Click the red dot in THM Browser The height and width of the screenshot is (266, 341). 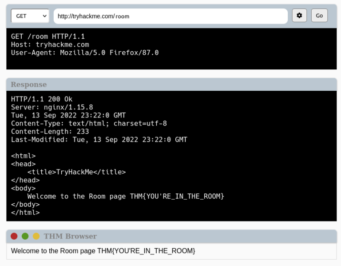point(14,236)
